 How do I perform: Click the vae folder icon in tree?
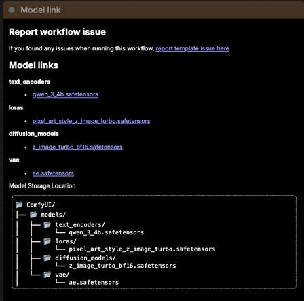pyautogui.click(x=47, y=275)
